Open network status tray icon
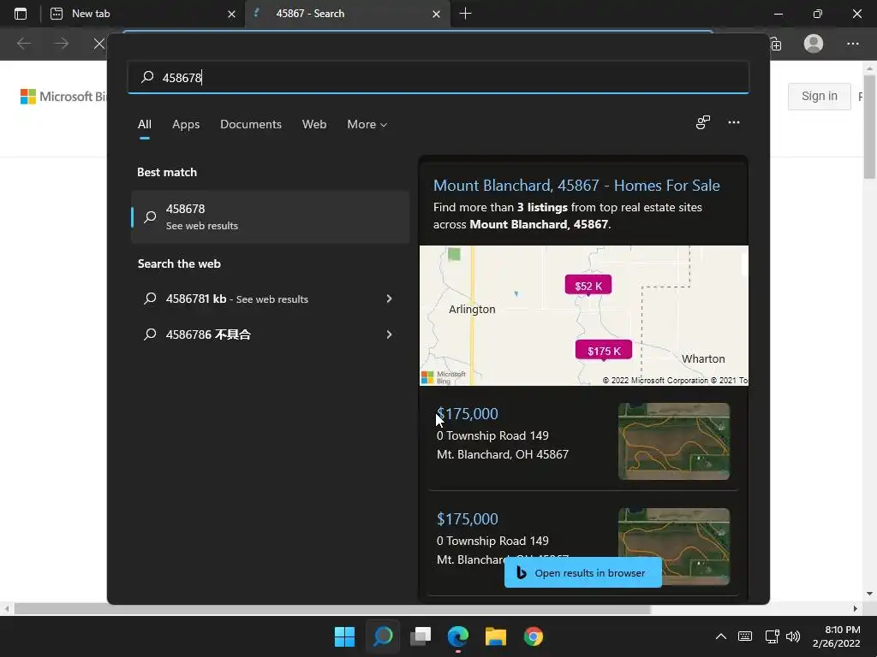Viewport: 877px width, 657px height. (x=772, y=636)
